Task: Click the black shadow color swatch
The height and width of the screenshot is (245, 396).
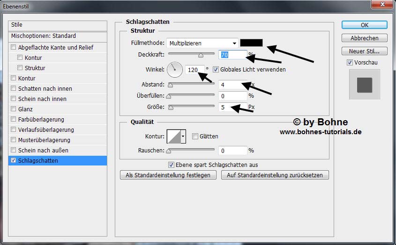Action: click(251, 43)
